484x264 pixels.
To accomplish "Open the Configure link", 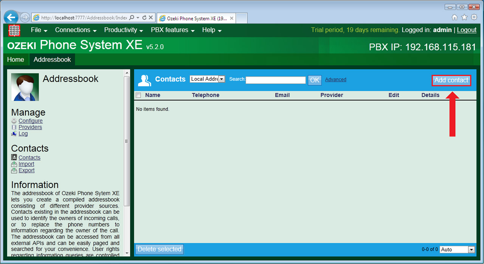I will point(31,121).
